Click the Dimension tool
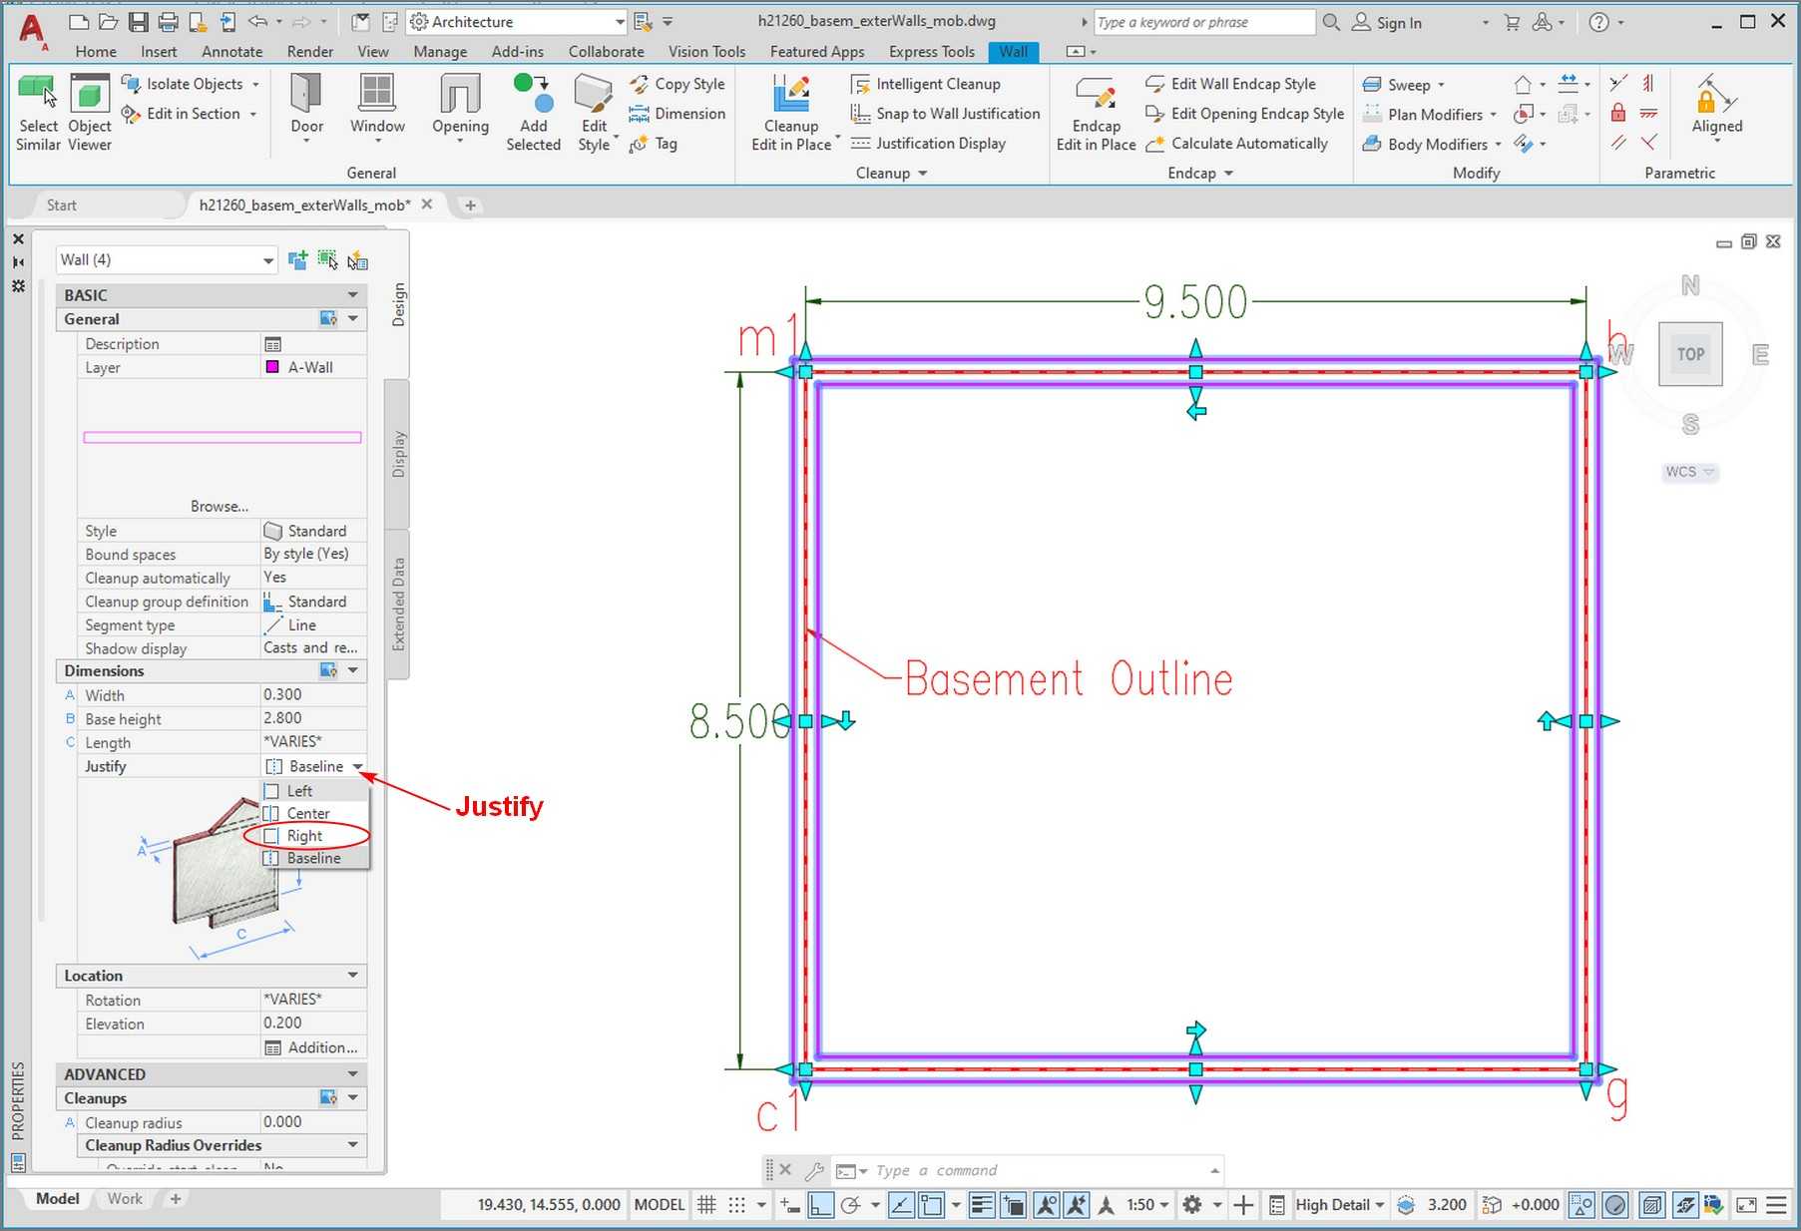 tap(677, 114)
